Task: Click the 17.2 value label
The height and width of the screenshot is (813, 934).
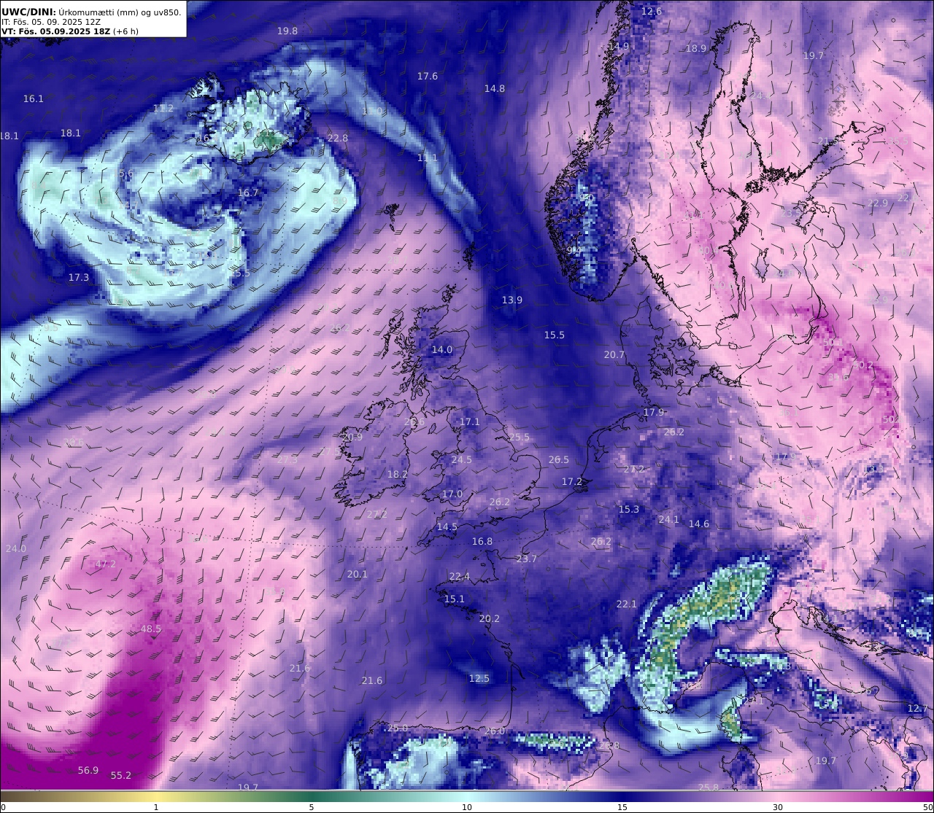Action: 572,482
